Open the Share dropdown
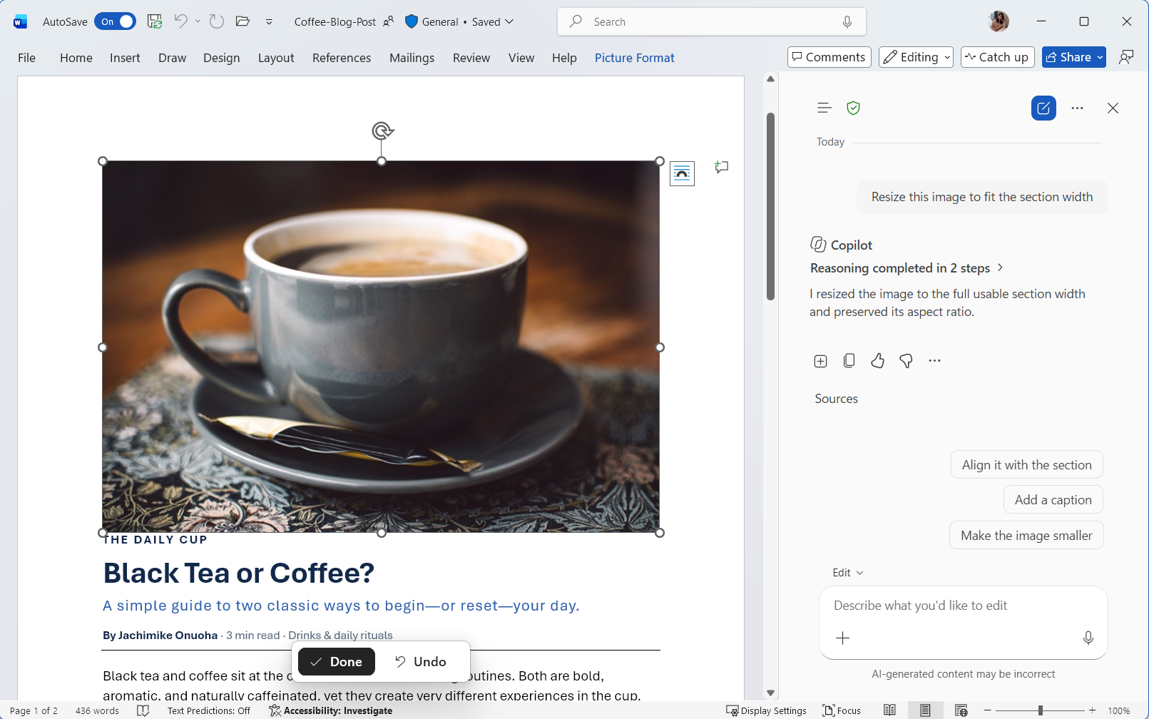The image size is (1149, 719). pyautogui.click(x=1073, y=57)
